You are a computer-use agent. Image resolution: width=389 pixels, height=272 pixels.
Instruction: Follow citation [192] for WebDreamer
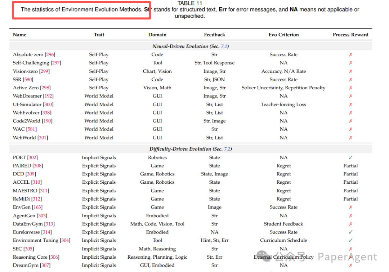point(48,96)
